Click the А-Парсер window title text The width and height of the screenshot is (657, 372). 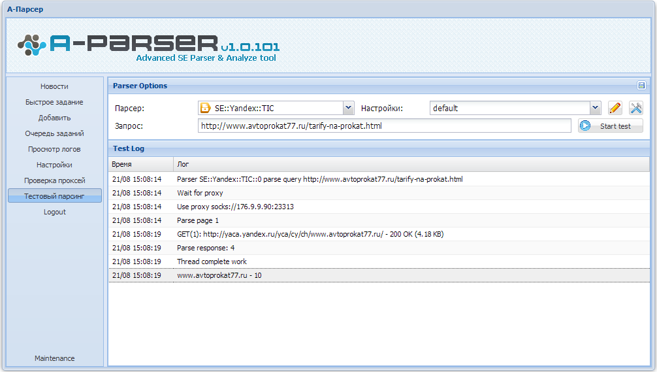pos(25,9)
